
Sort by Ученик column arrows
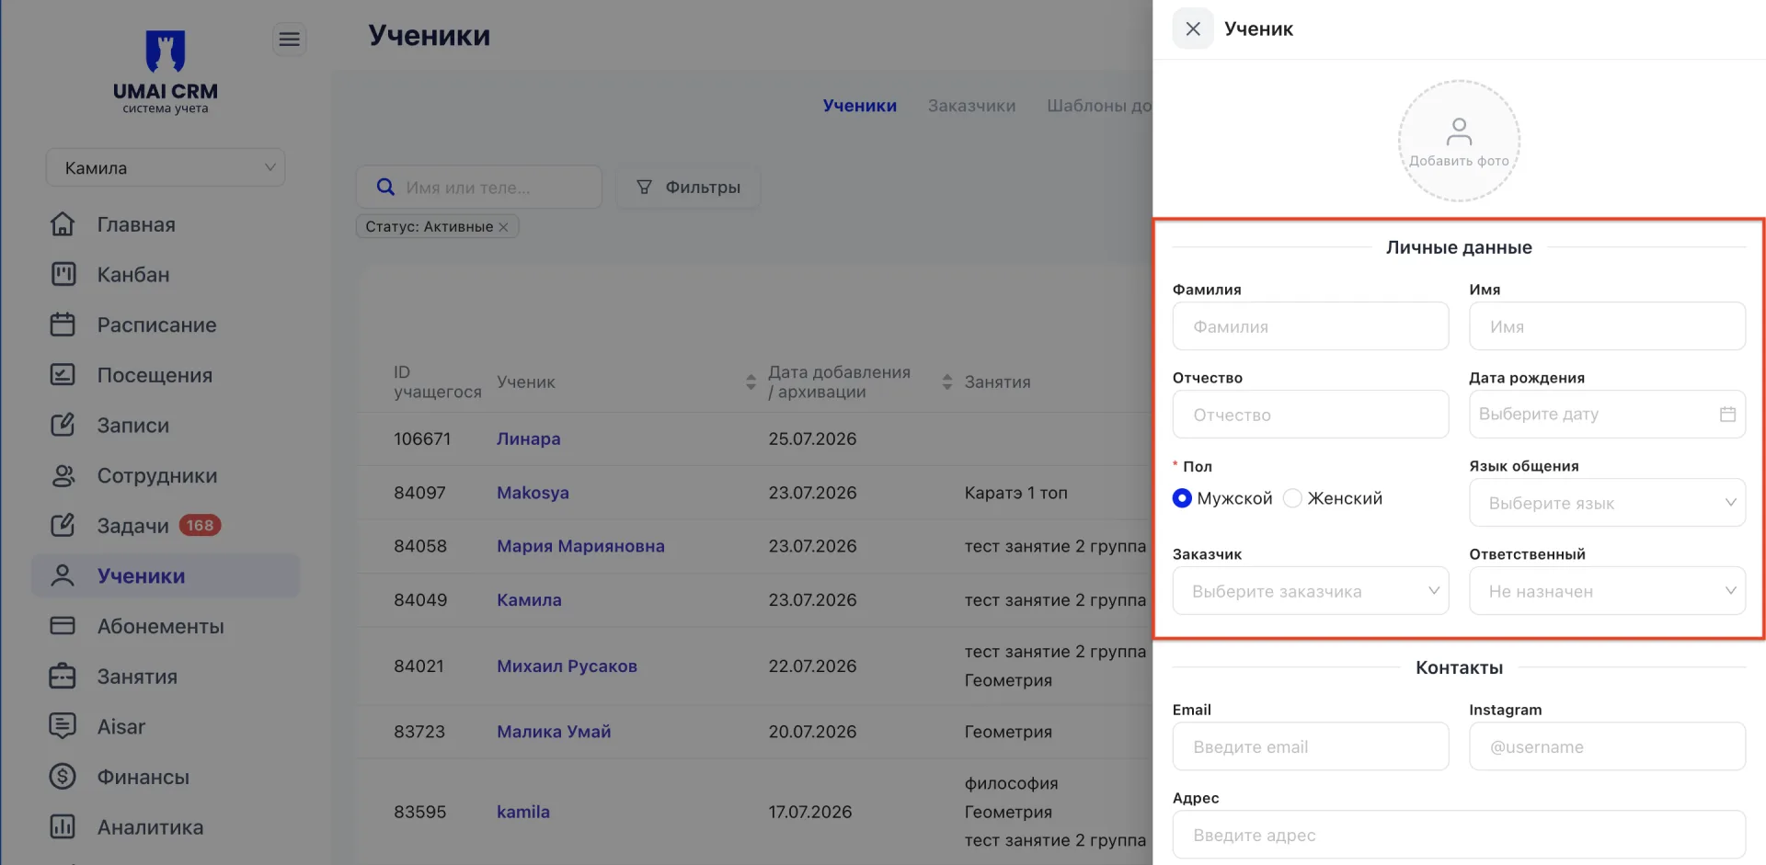coord(751,381)
